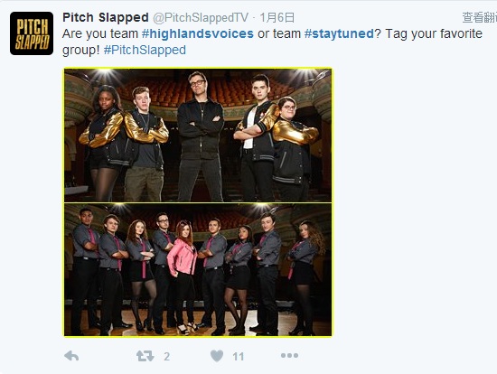Screen dimensions: 497x374
Task: Open the #staytuned hashtag link
Action: (x=339, y=33)
